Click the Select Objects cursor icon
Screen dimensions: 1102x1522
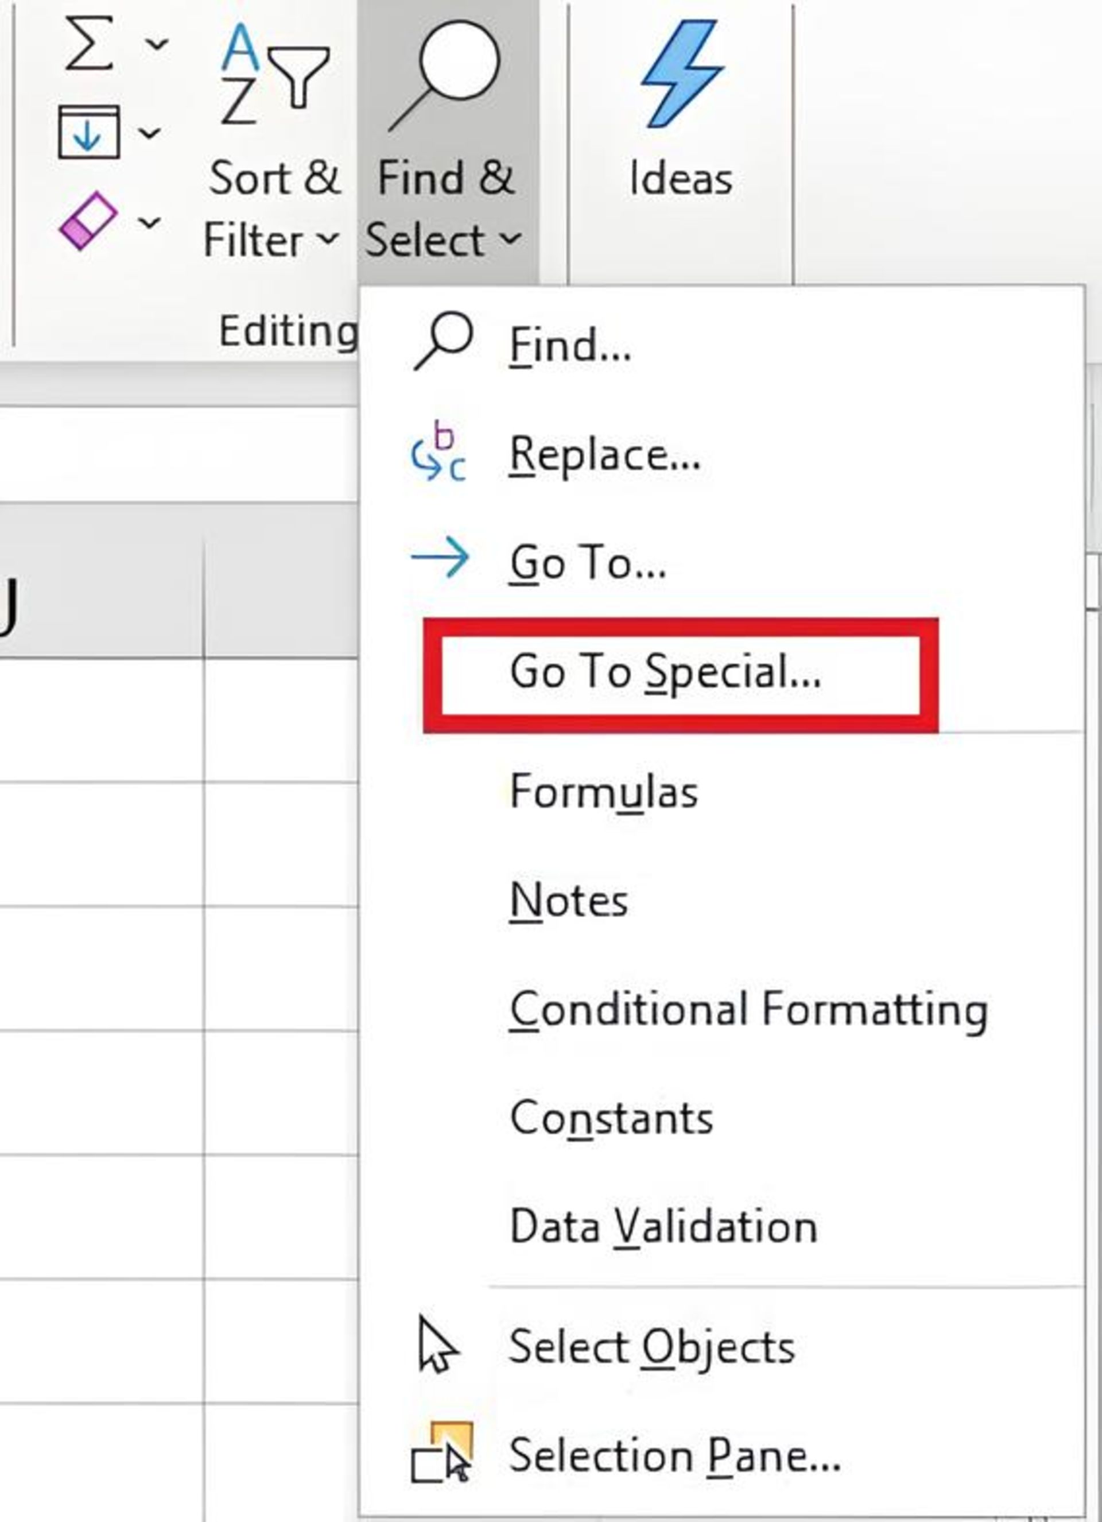click(x=438, y=1344)
